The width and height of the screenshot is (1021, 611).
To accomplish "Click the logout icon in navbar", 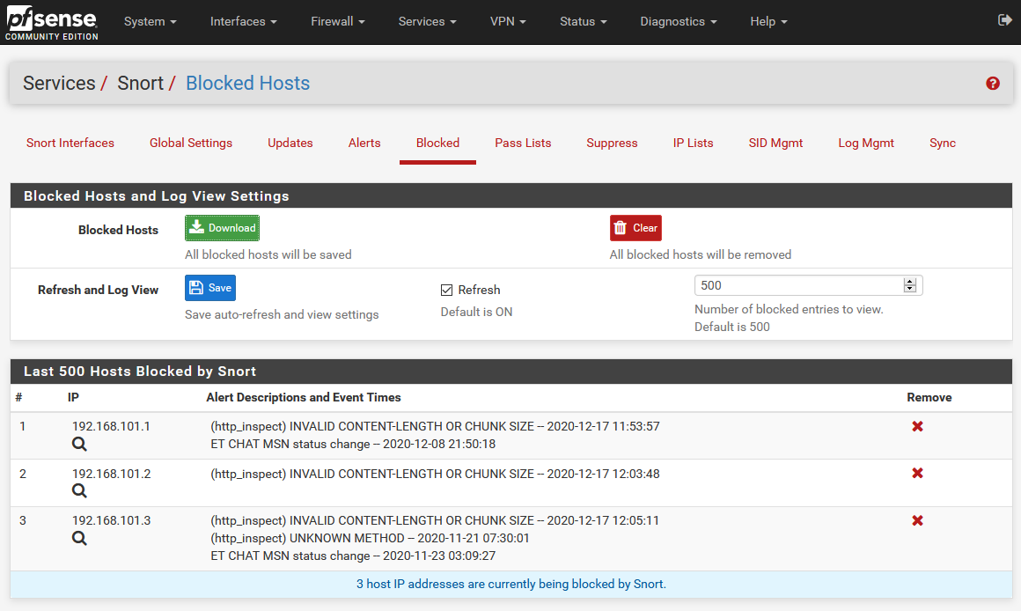I will (x=1005, y=20).
